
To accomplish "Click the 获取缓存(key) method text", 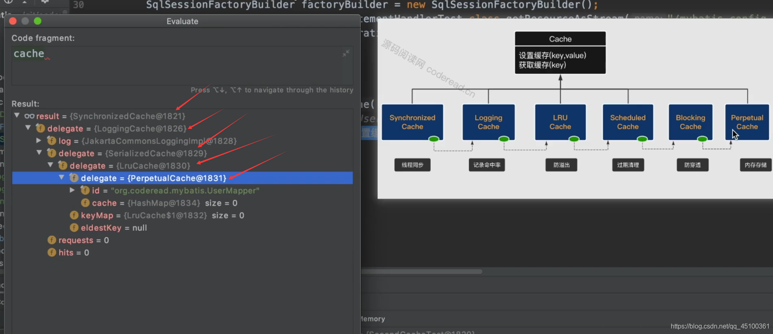I will click(x=542, y=65).
